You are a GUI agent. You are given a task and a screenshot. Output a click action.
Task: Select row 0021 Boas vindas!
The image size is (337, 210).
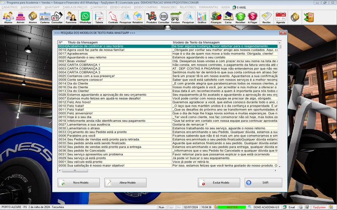[168, 61]
